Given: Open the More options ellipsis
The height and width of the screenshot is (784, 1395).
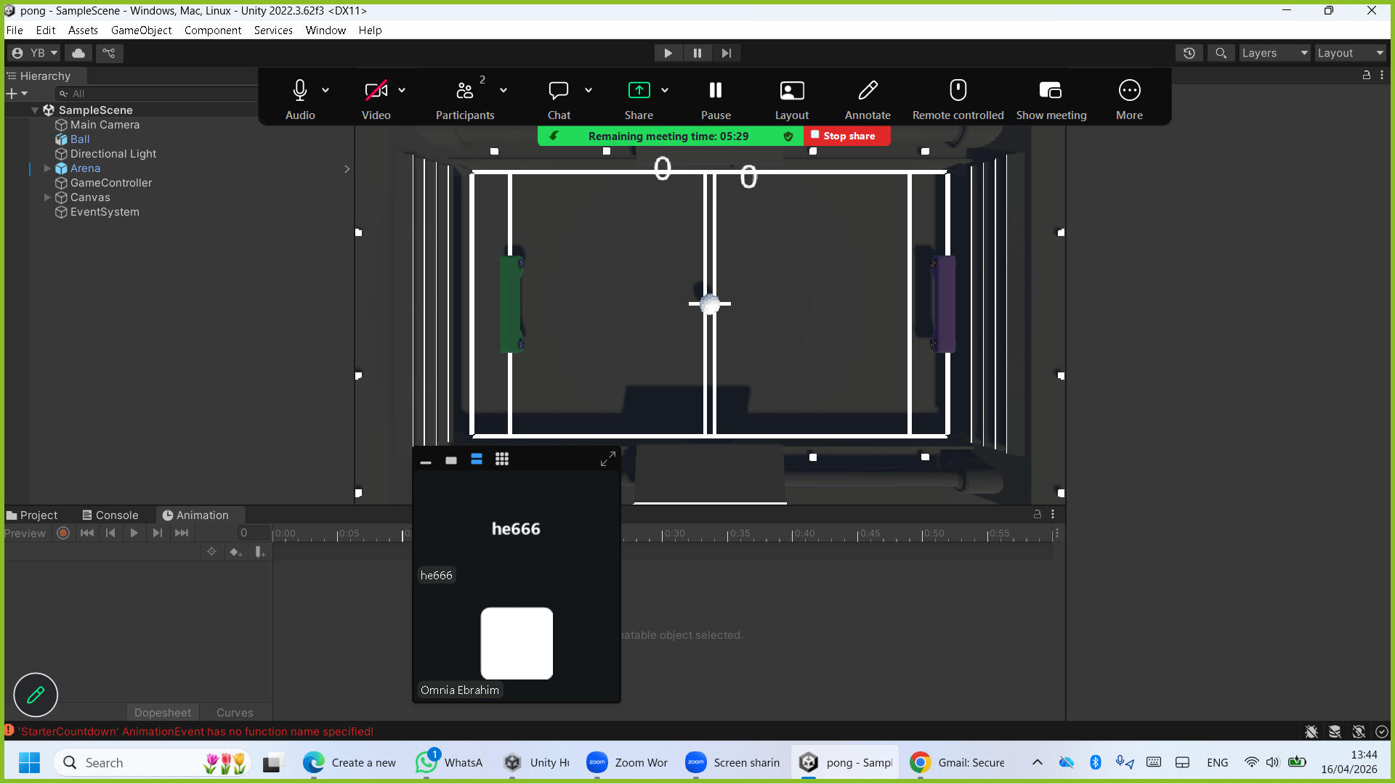Looking at the screenshot, I should 1129,91.
